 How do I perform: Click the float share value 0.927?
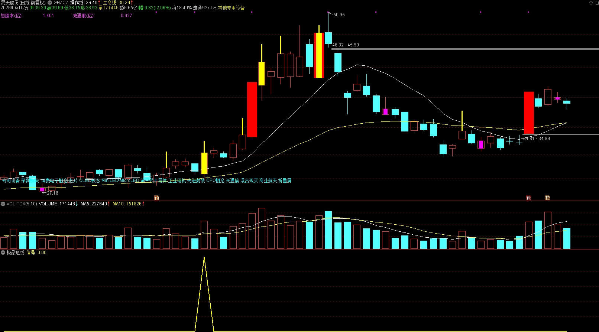click(x=126, y=16)
